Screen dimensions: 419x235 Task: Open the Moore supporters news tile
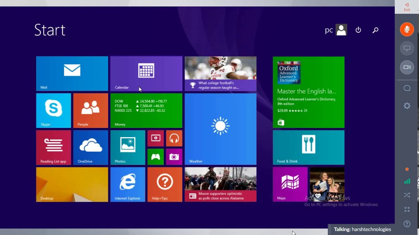(x=221, y=184)
